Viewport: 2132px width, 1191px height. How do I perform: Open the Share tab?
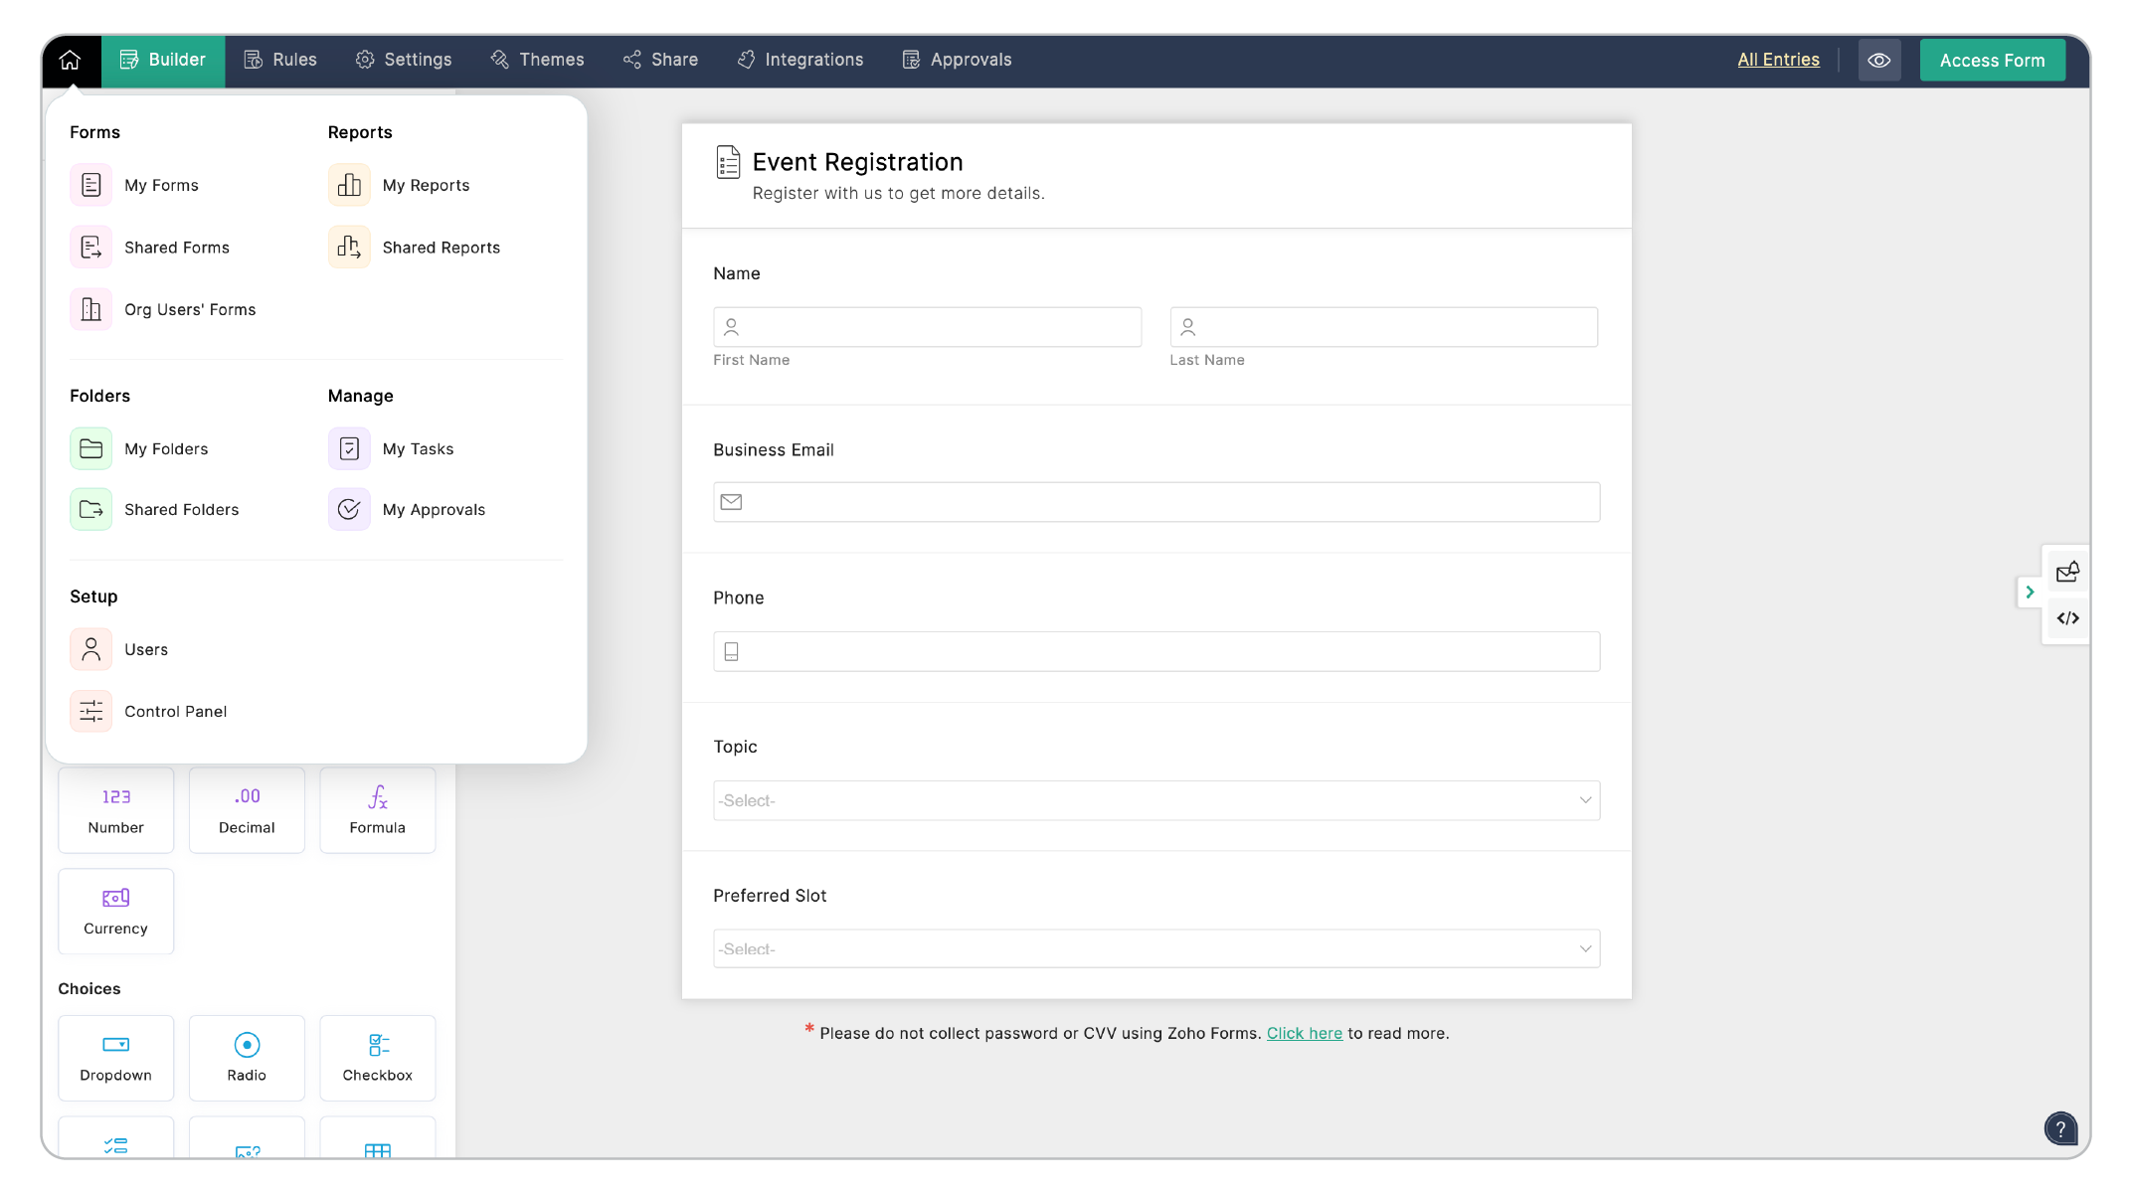[661, 60]
